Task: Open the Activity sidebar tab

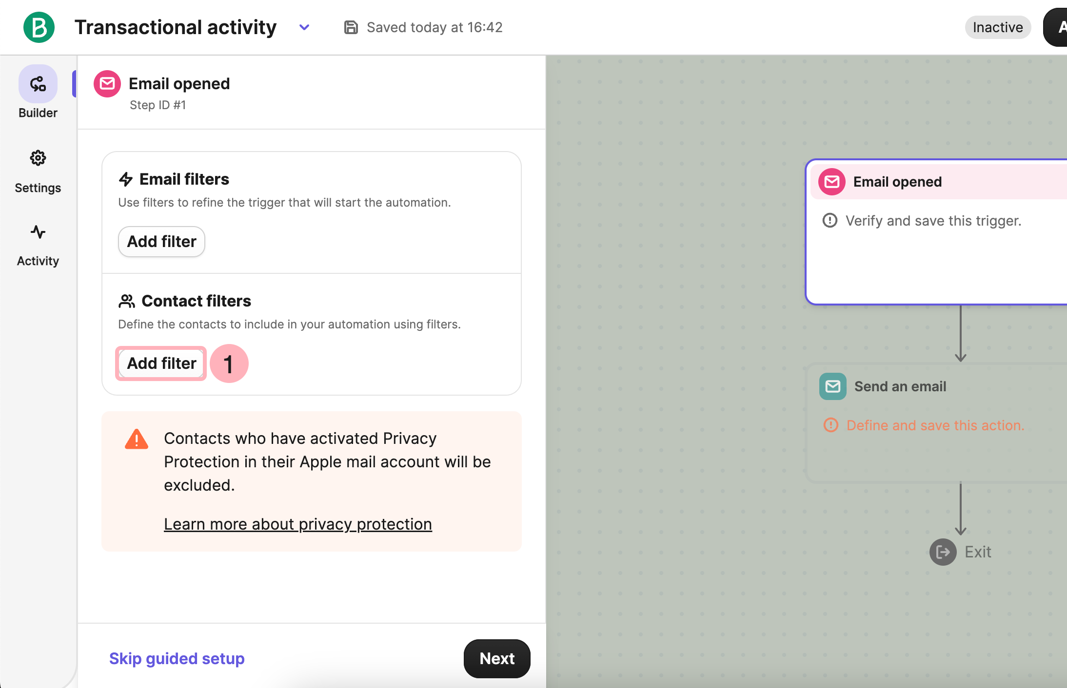Action: [x=38, y=245]
